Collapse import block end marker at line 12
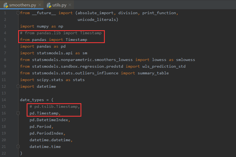The image size is (236, 157). 18,86
